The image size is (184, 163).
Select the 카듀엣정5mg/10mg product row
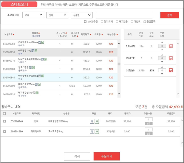pos(59,44)
